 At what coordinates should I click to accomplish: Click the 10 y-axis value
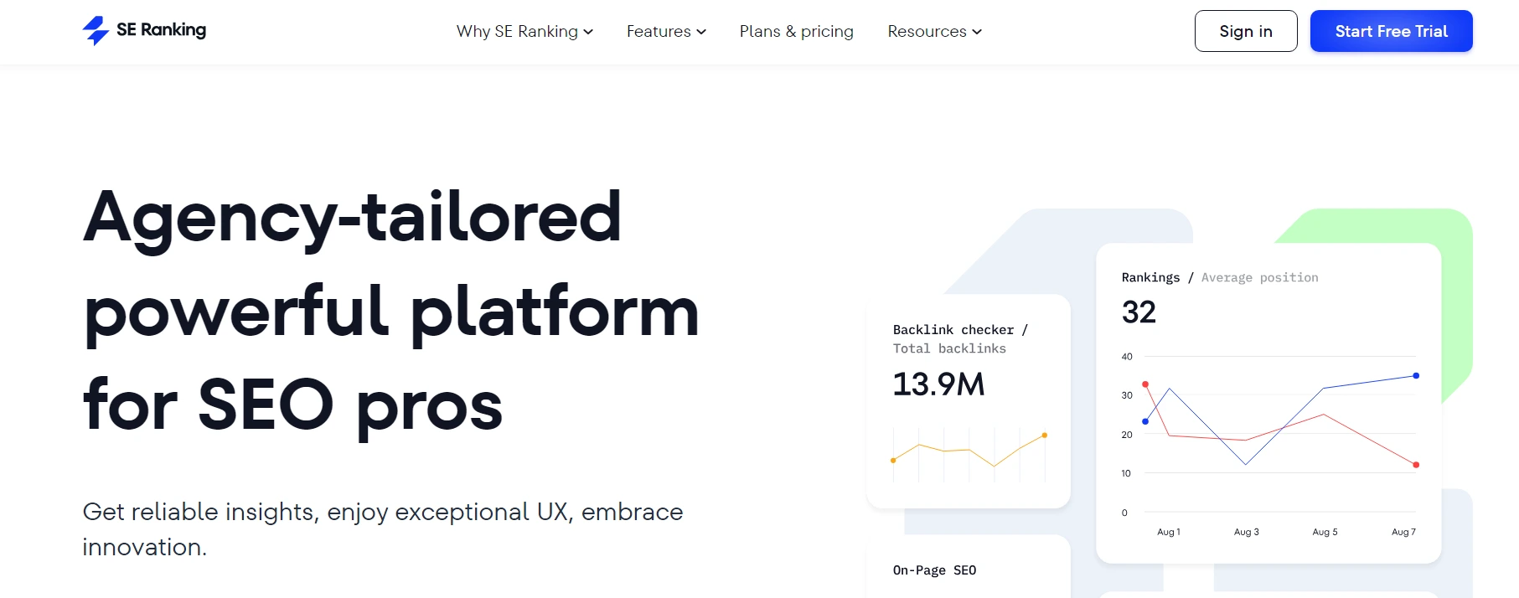pos(1126,473)
